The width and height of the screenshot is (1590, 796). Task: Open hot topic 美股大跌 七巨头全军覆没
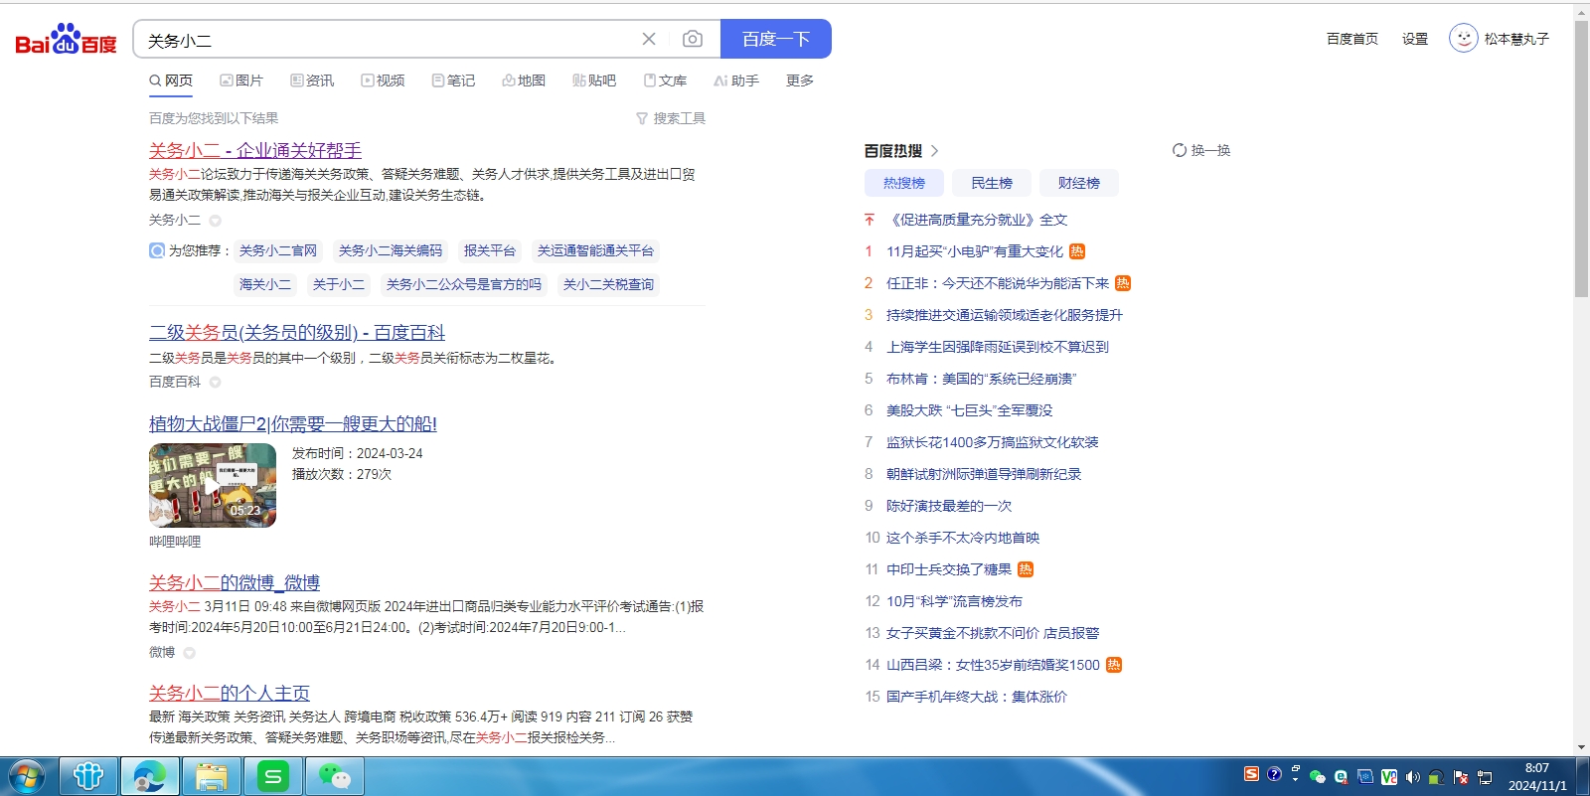point(969,410)
